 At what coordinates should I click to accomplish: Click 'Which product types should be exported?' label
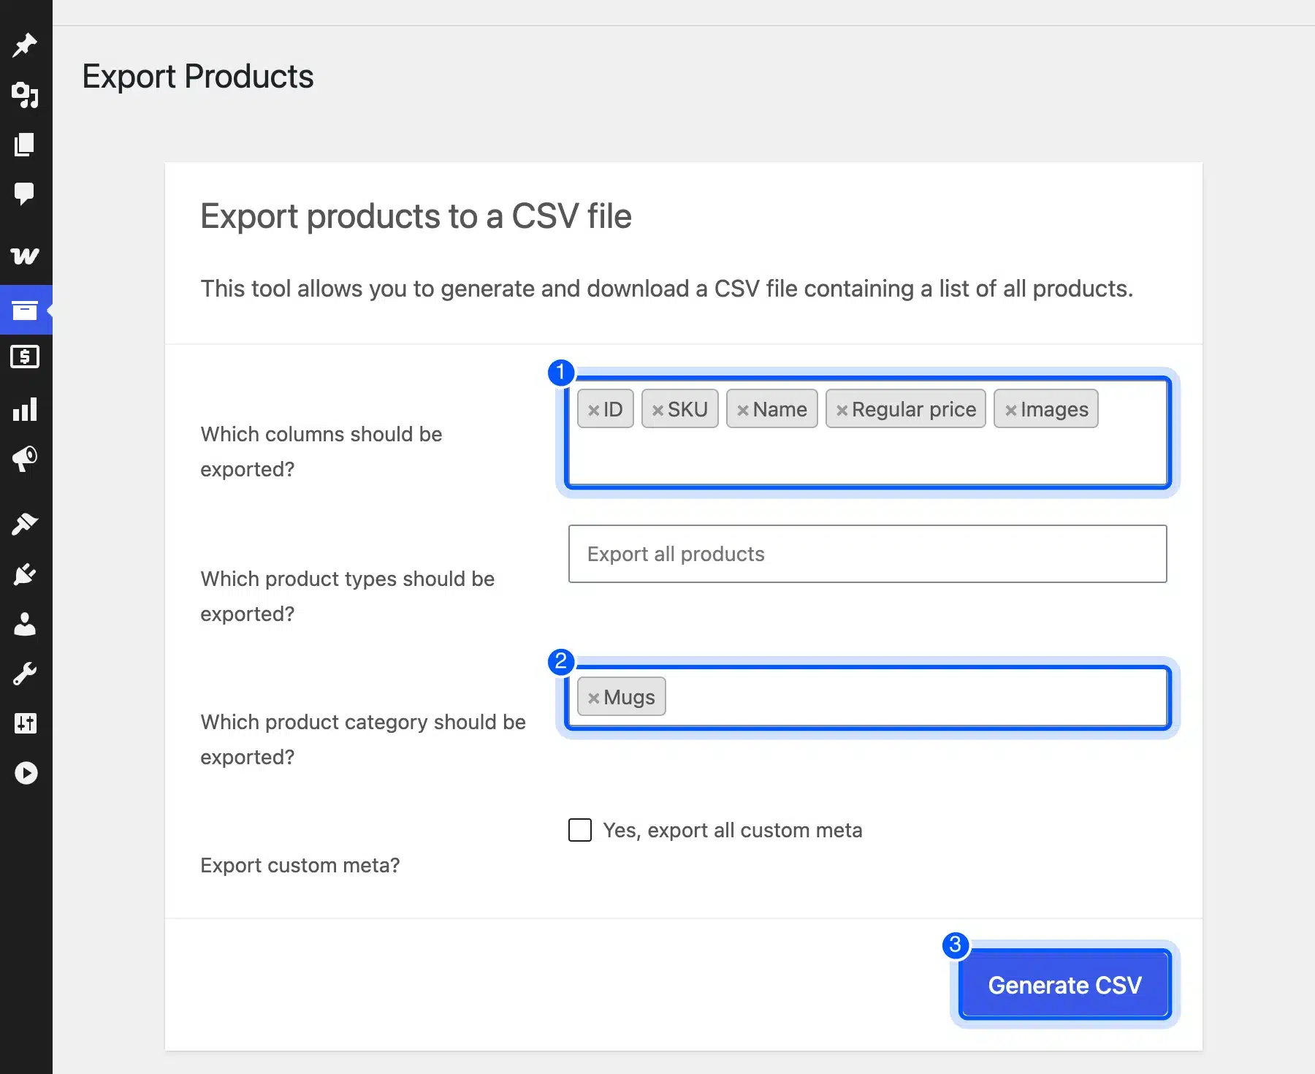point(348,596)
